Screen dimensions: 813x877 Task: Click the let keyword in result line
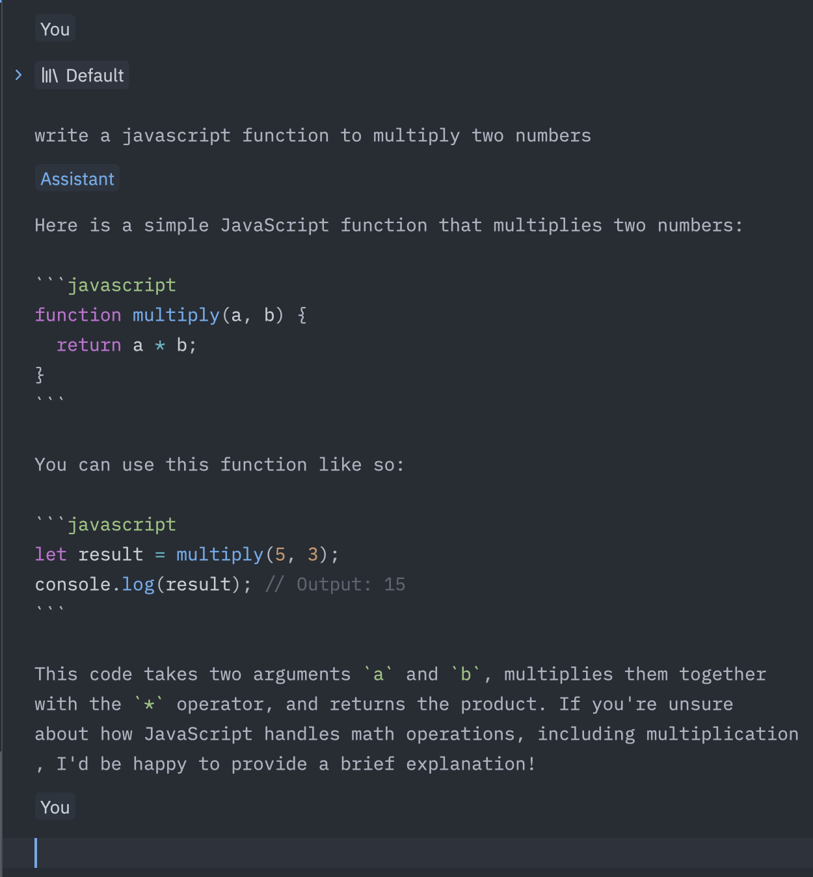click(51, 554)
